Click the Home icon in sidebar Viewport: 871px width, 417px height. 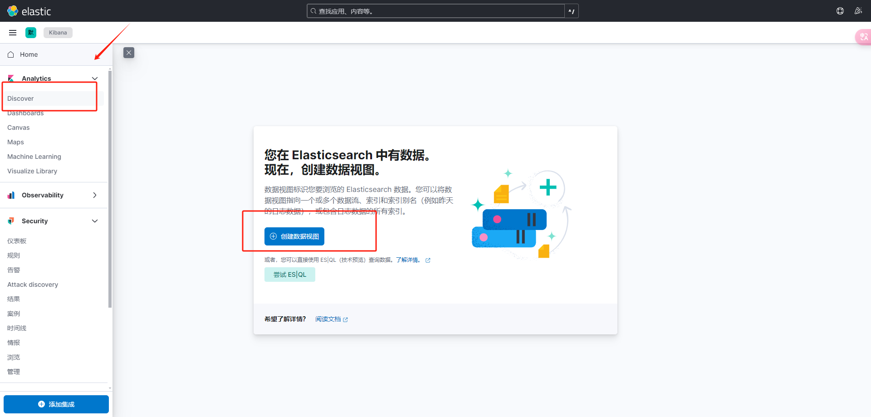tap(10, 54)
